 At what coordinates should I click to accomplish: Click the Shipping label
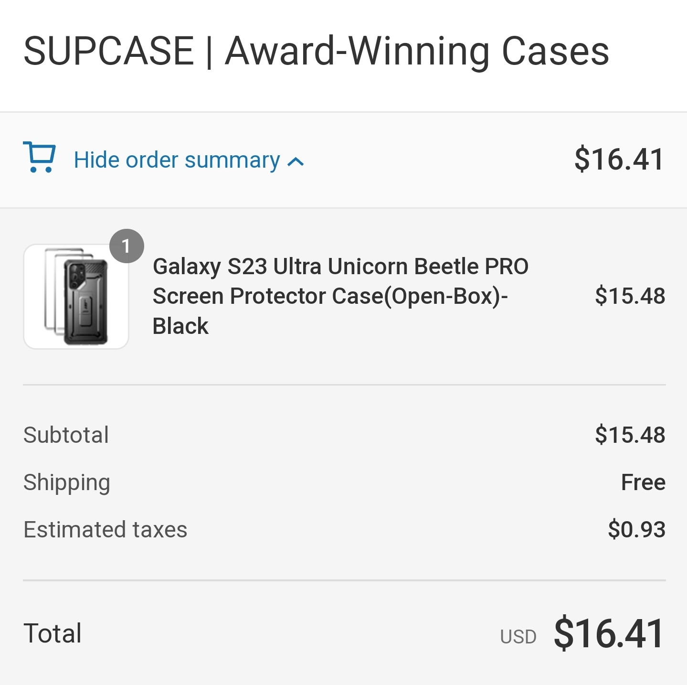point(67,483)
